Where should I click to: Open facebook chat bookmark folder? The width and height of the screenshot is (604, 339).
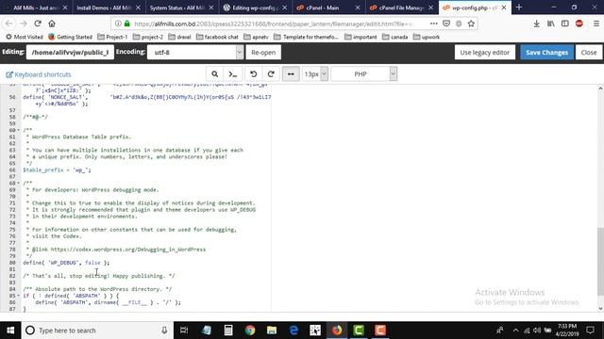point(217,37)
